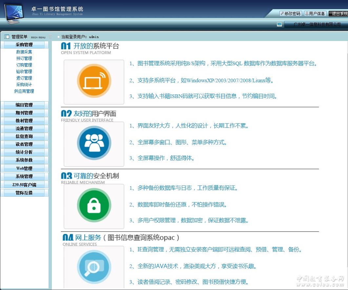This screenshot has width=348, height=290.
Task: Click the panel icon beside 管理菜单
Action: pyautogui.click(x=7, y=37)
